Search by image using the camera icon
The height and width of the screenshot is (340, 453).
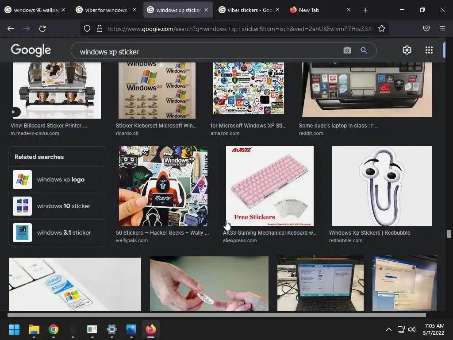[347, 50]
